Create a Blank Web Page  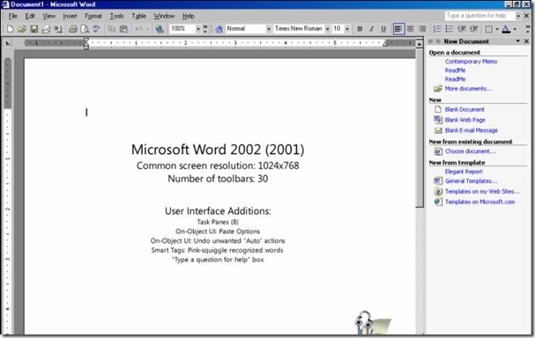[465, 120]
